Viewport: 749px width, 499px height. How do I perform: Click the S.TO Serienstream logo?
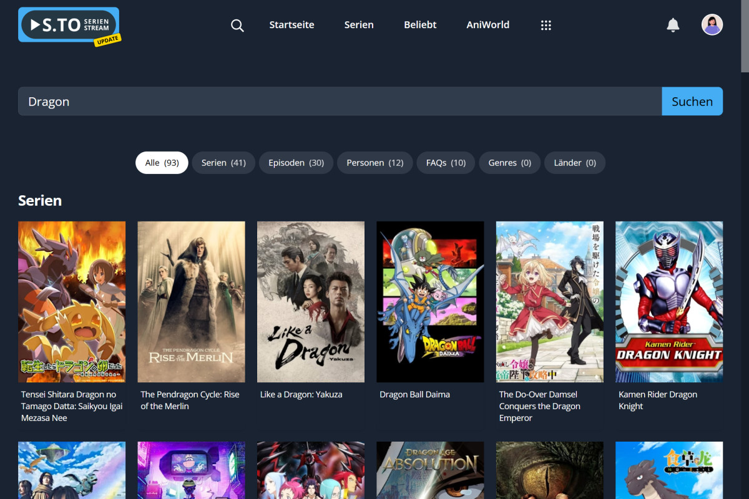(66, 22)
